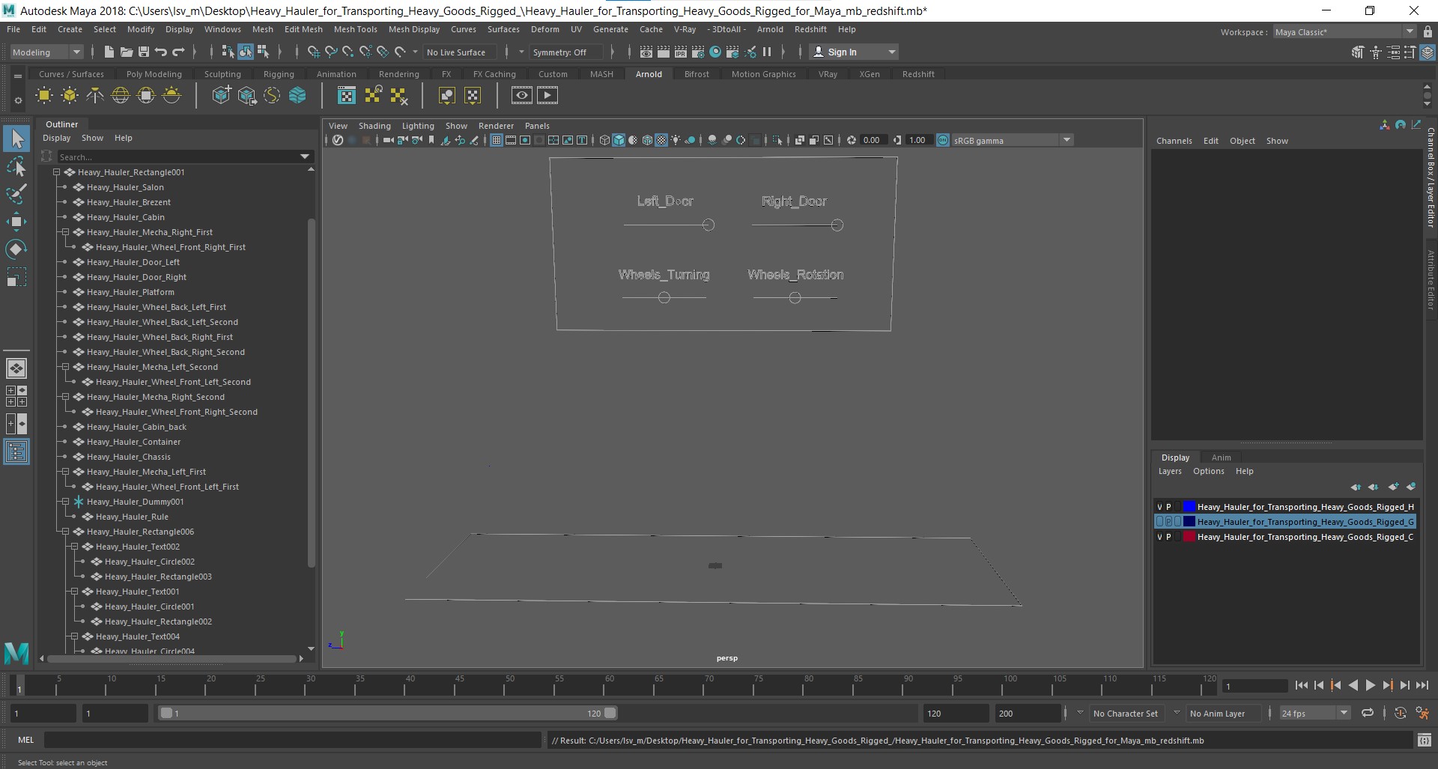Save the scene with the floppy disk icon
Image resolution: width=1438 pixels, height=769 pixels.
pos(143,52)
